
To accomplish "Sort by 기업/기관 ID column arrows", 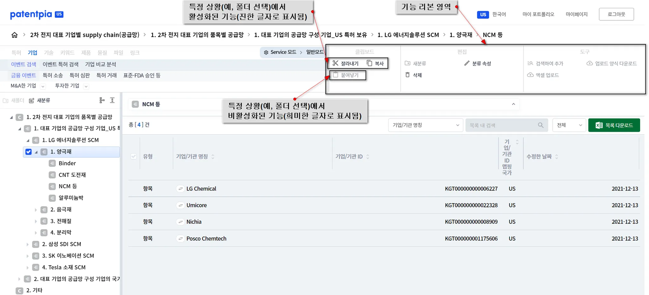I will pyautogui.click(x=368, y=157).
